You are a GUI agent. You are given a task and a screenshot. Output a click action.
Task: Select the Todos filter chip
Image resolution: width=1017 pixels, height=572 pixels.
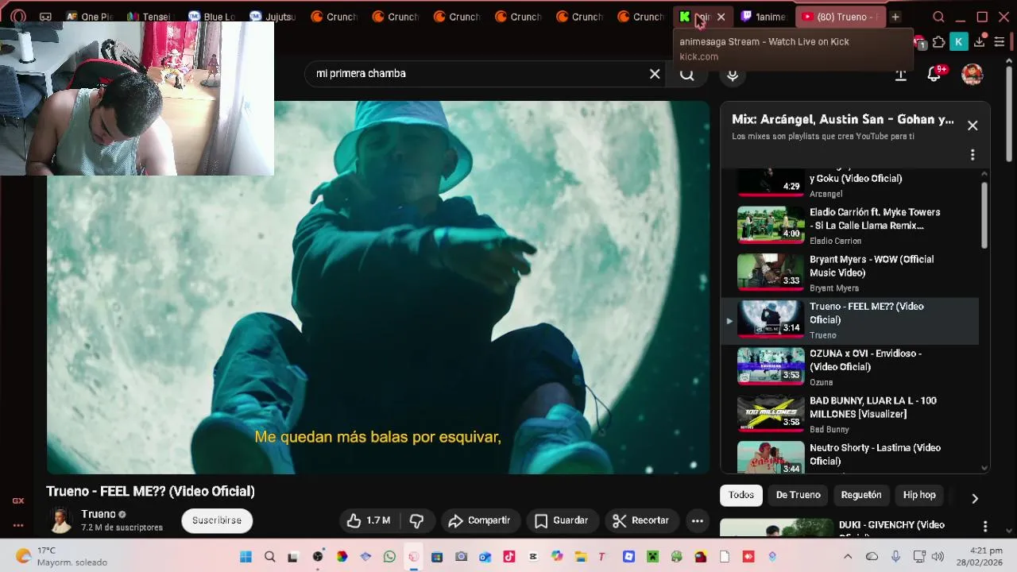[x=741, y=495]
